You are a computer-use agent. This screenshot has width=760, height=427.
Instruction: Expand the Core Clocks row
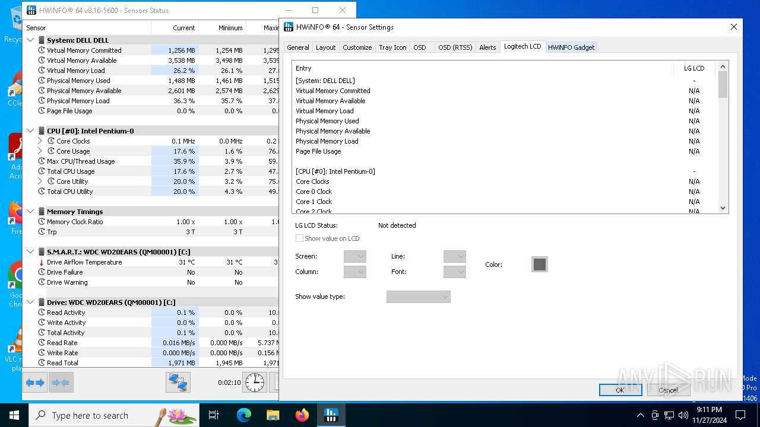click(40, 141)
